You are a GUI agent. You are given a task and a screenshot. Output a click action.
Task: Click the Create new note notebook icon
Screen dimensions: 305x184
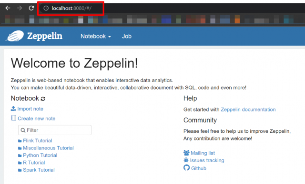[x=14, y=118]
